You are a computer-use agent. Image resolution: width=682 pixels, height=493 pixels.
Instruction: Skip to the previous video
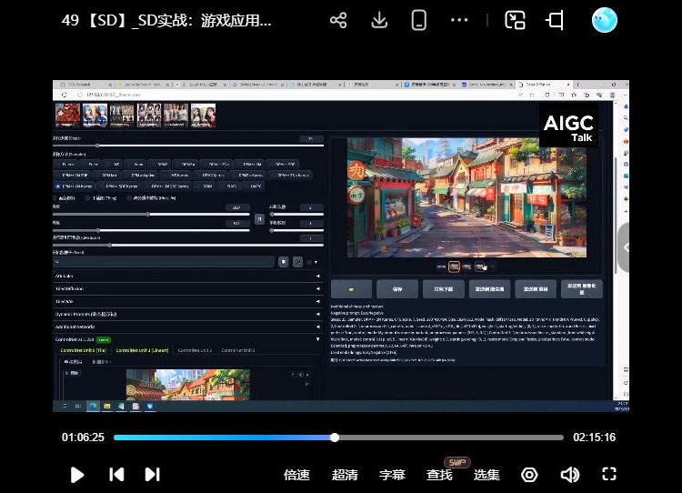(116, 474)
